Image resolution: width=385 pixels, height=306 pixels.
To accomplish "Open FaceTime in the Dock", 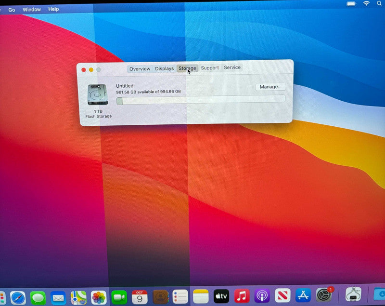I will click(x=119, y=297).
